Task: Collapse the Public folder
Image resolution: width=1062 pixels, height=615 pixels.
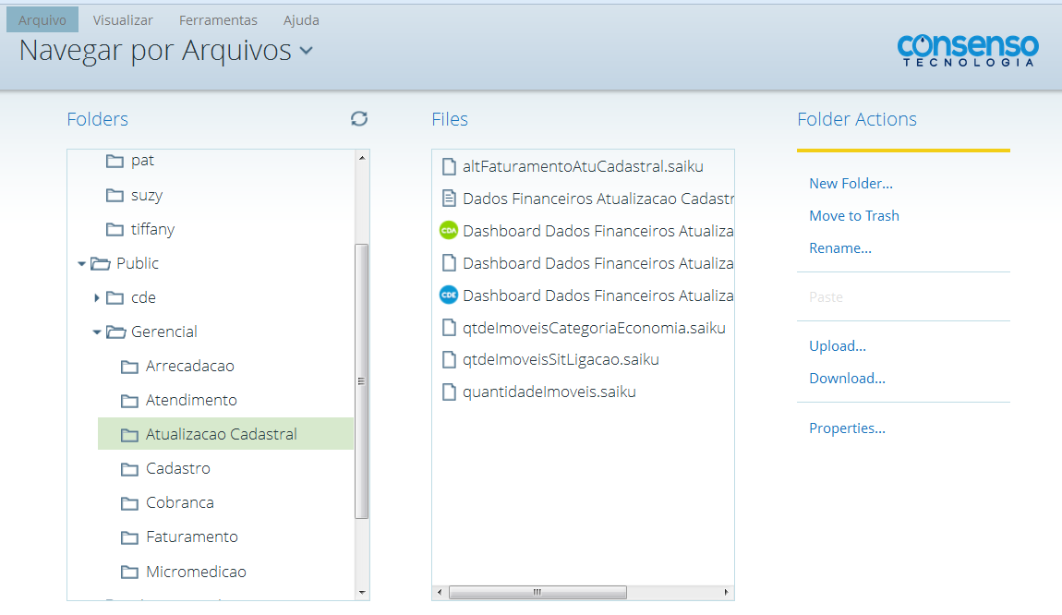Action: pyautogui.click(x=81, y=262)
